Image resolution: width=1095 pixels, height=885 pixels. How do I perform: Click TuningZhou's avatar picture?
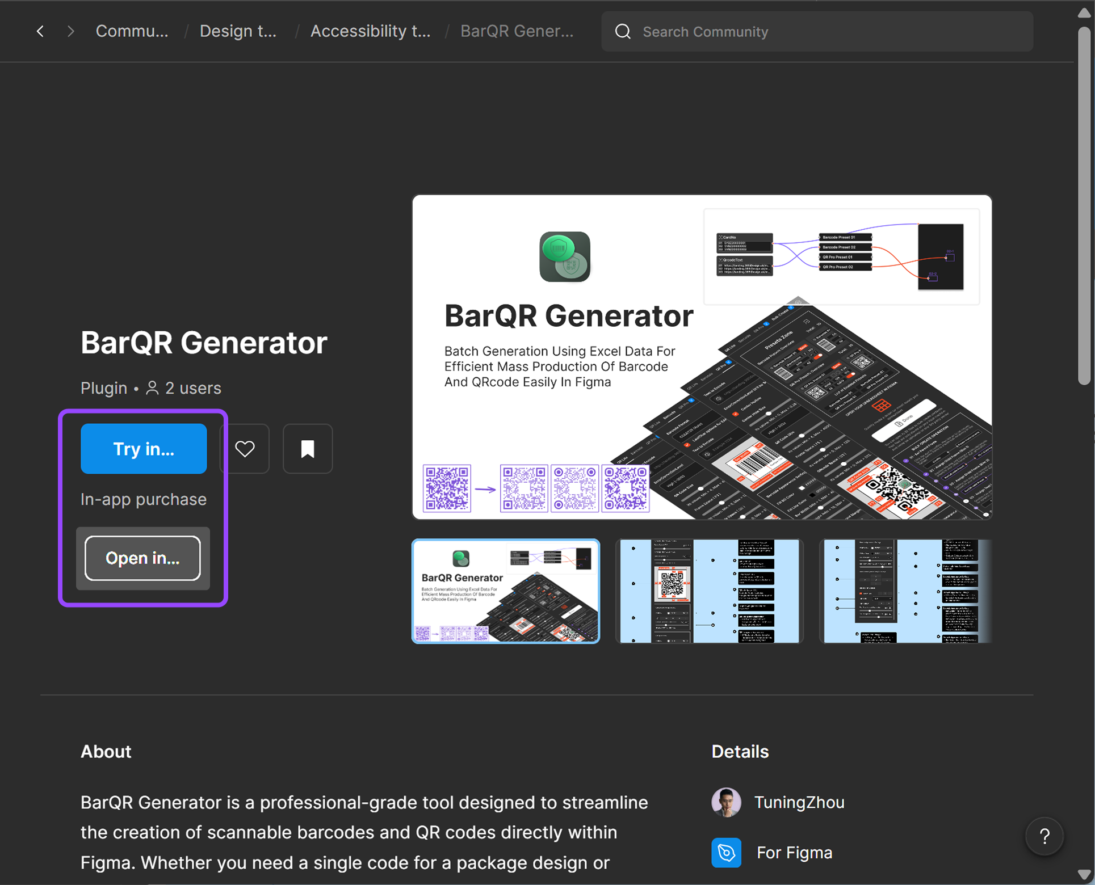pos(726,802)
